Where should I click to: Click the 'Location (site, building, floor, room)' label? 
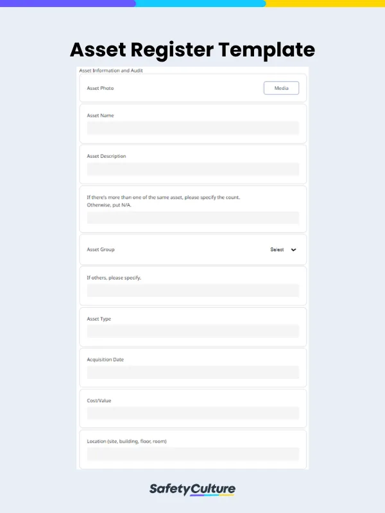pyautogui.click(x=127, y=441)
